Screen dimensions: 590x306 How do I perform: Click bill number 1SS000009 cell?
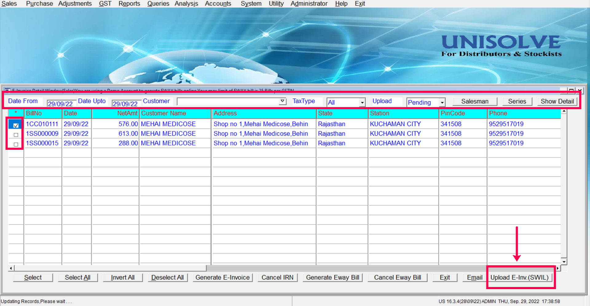click(x=43, y=134)
